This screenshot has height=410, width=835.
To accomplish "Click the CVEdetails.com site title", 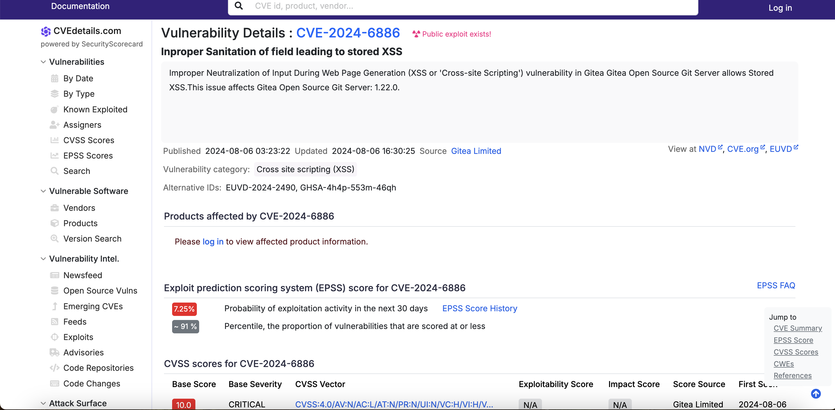I will tap(87, 31).
